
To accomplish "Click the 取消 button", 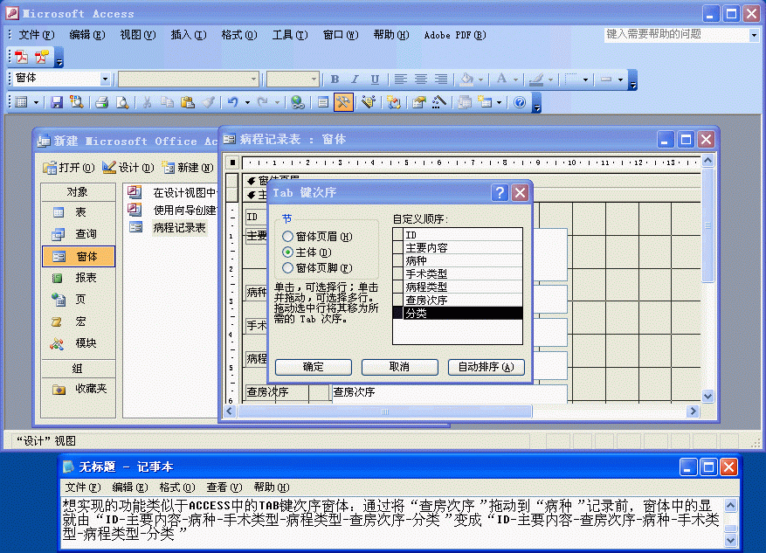I will 399,367.
